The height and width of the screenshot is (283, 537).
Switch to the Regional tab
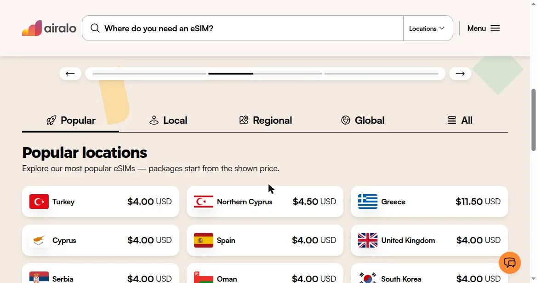click(265, 120)
